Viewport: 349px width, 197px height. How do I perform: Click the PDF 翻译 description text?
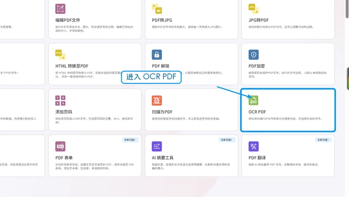284,165
